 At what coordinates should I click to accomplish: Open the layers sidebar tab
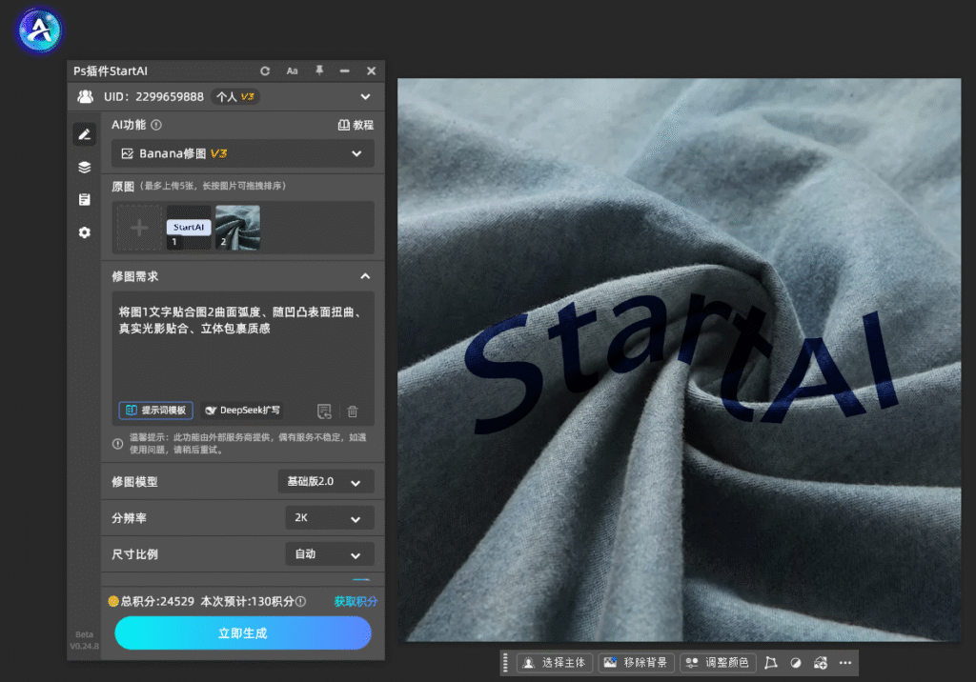85,167
